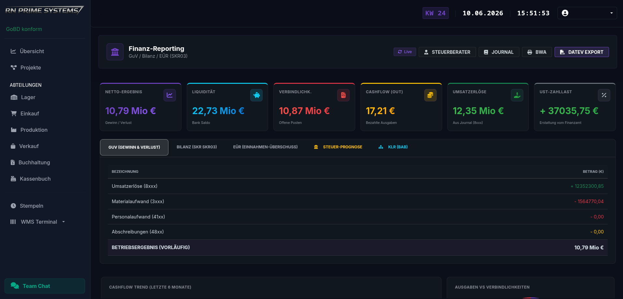Click the Buchhaltung invoice icon

[13, 162]
